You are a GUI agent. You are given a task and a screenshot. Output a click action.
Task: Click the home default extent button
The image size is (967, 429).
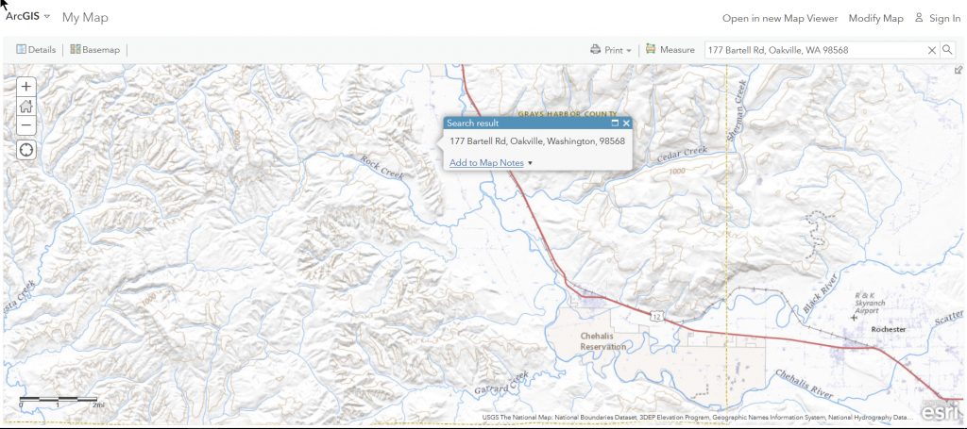pos(26,106)
